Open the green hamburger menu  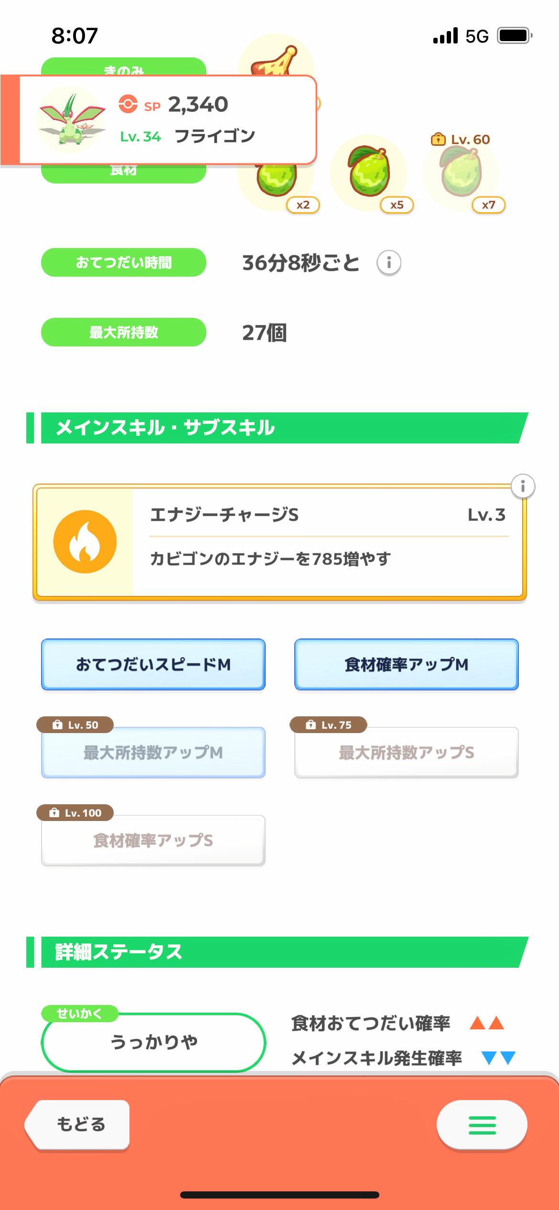point(482,1125)
